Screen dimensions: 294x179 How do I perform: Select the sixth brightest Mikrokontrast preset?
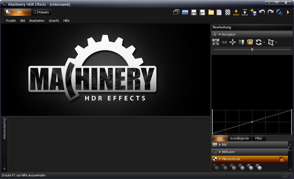point(259,167)
